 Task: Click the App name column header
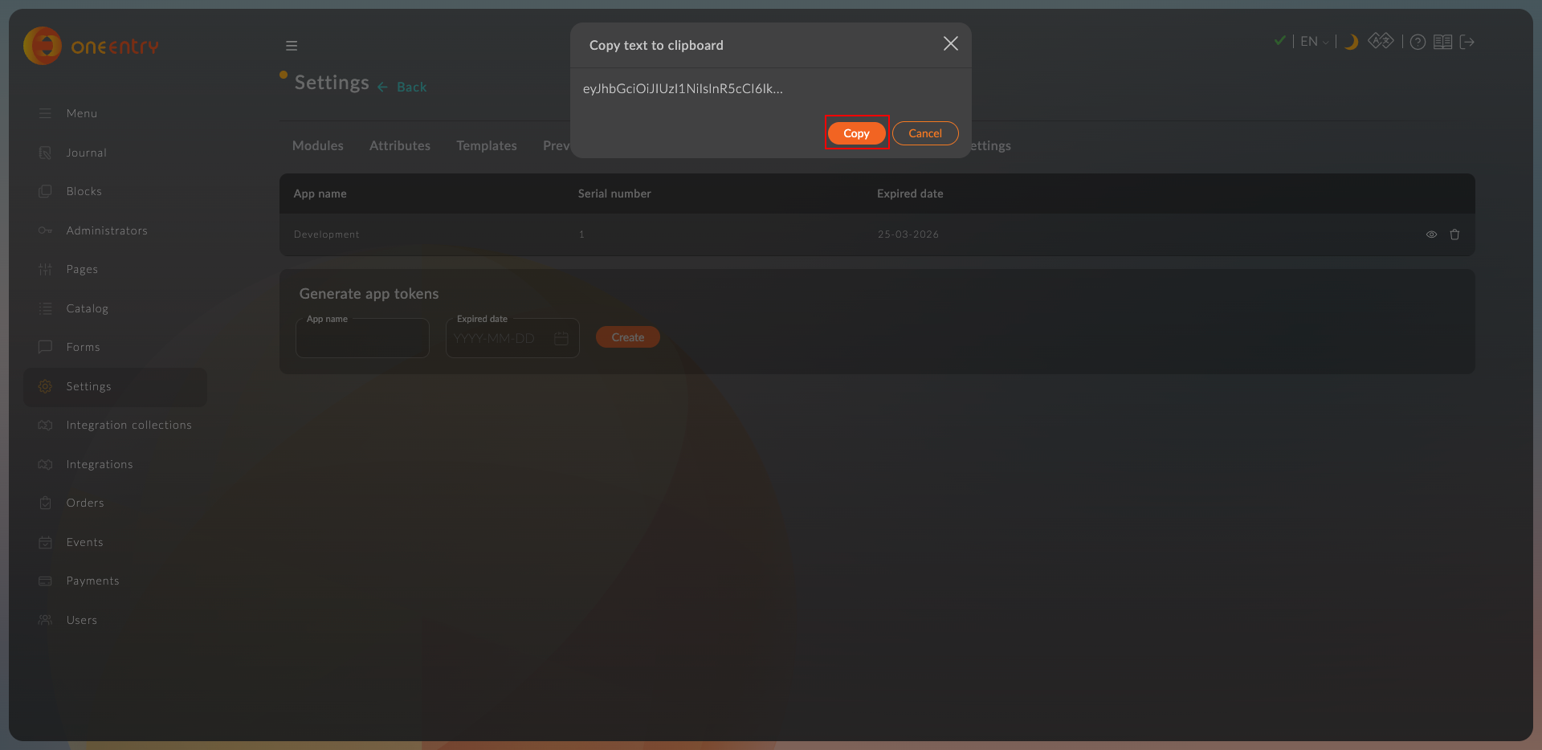point(320,194)
